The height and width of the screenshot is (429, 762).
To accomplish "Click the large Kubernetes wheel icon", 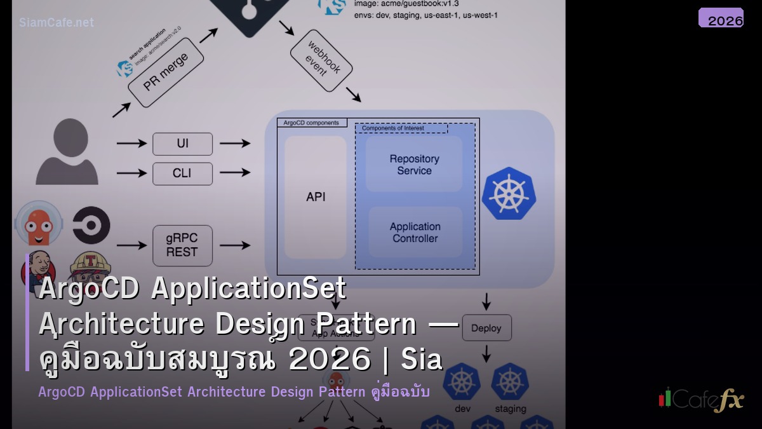I will (509, 193).
